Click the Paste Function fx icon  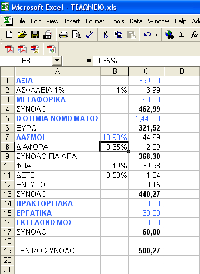tap(194, 34)
